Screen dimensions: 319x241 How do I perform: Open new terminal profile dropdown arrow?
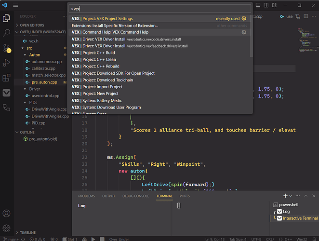coord(291,196)
